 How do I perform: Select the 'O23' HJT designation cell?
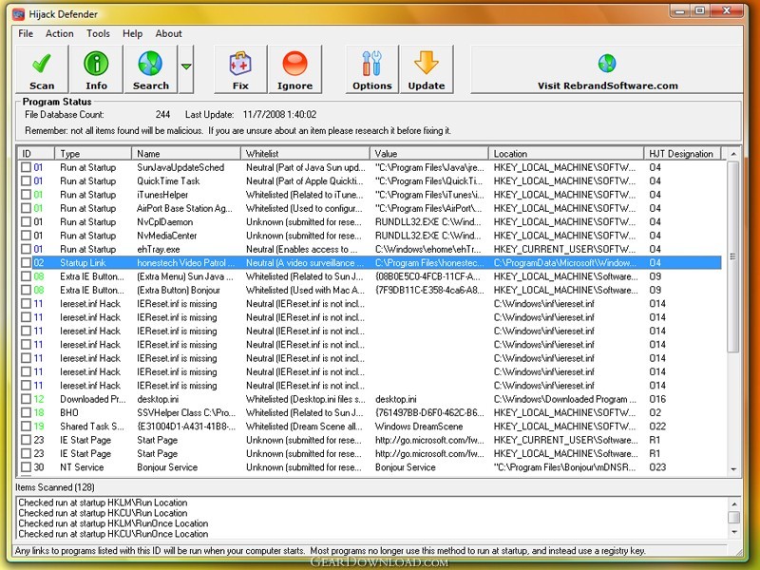coord(657,467)
